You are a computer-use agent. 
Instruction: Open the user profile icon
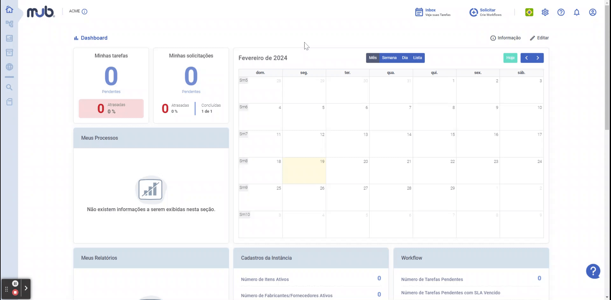pyautogui.click(x=593, y=12)
